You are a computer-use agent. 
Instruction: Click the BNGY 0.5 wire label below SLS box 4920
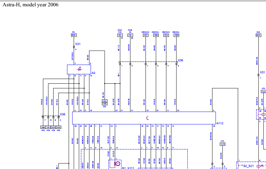click(x=257, y=61)
